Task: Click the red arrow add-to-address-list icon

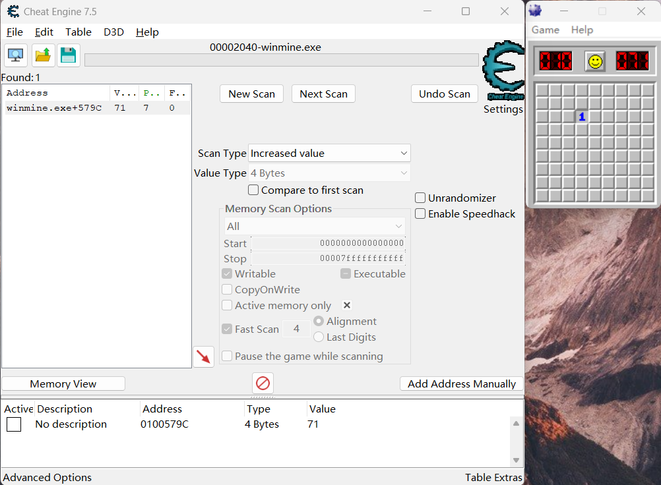Action: 203,357
